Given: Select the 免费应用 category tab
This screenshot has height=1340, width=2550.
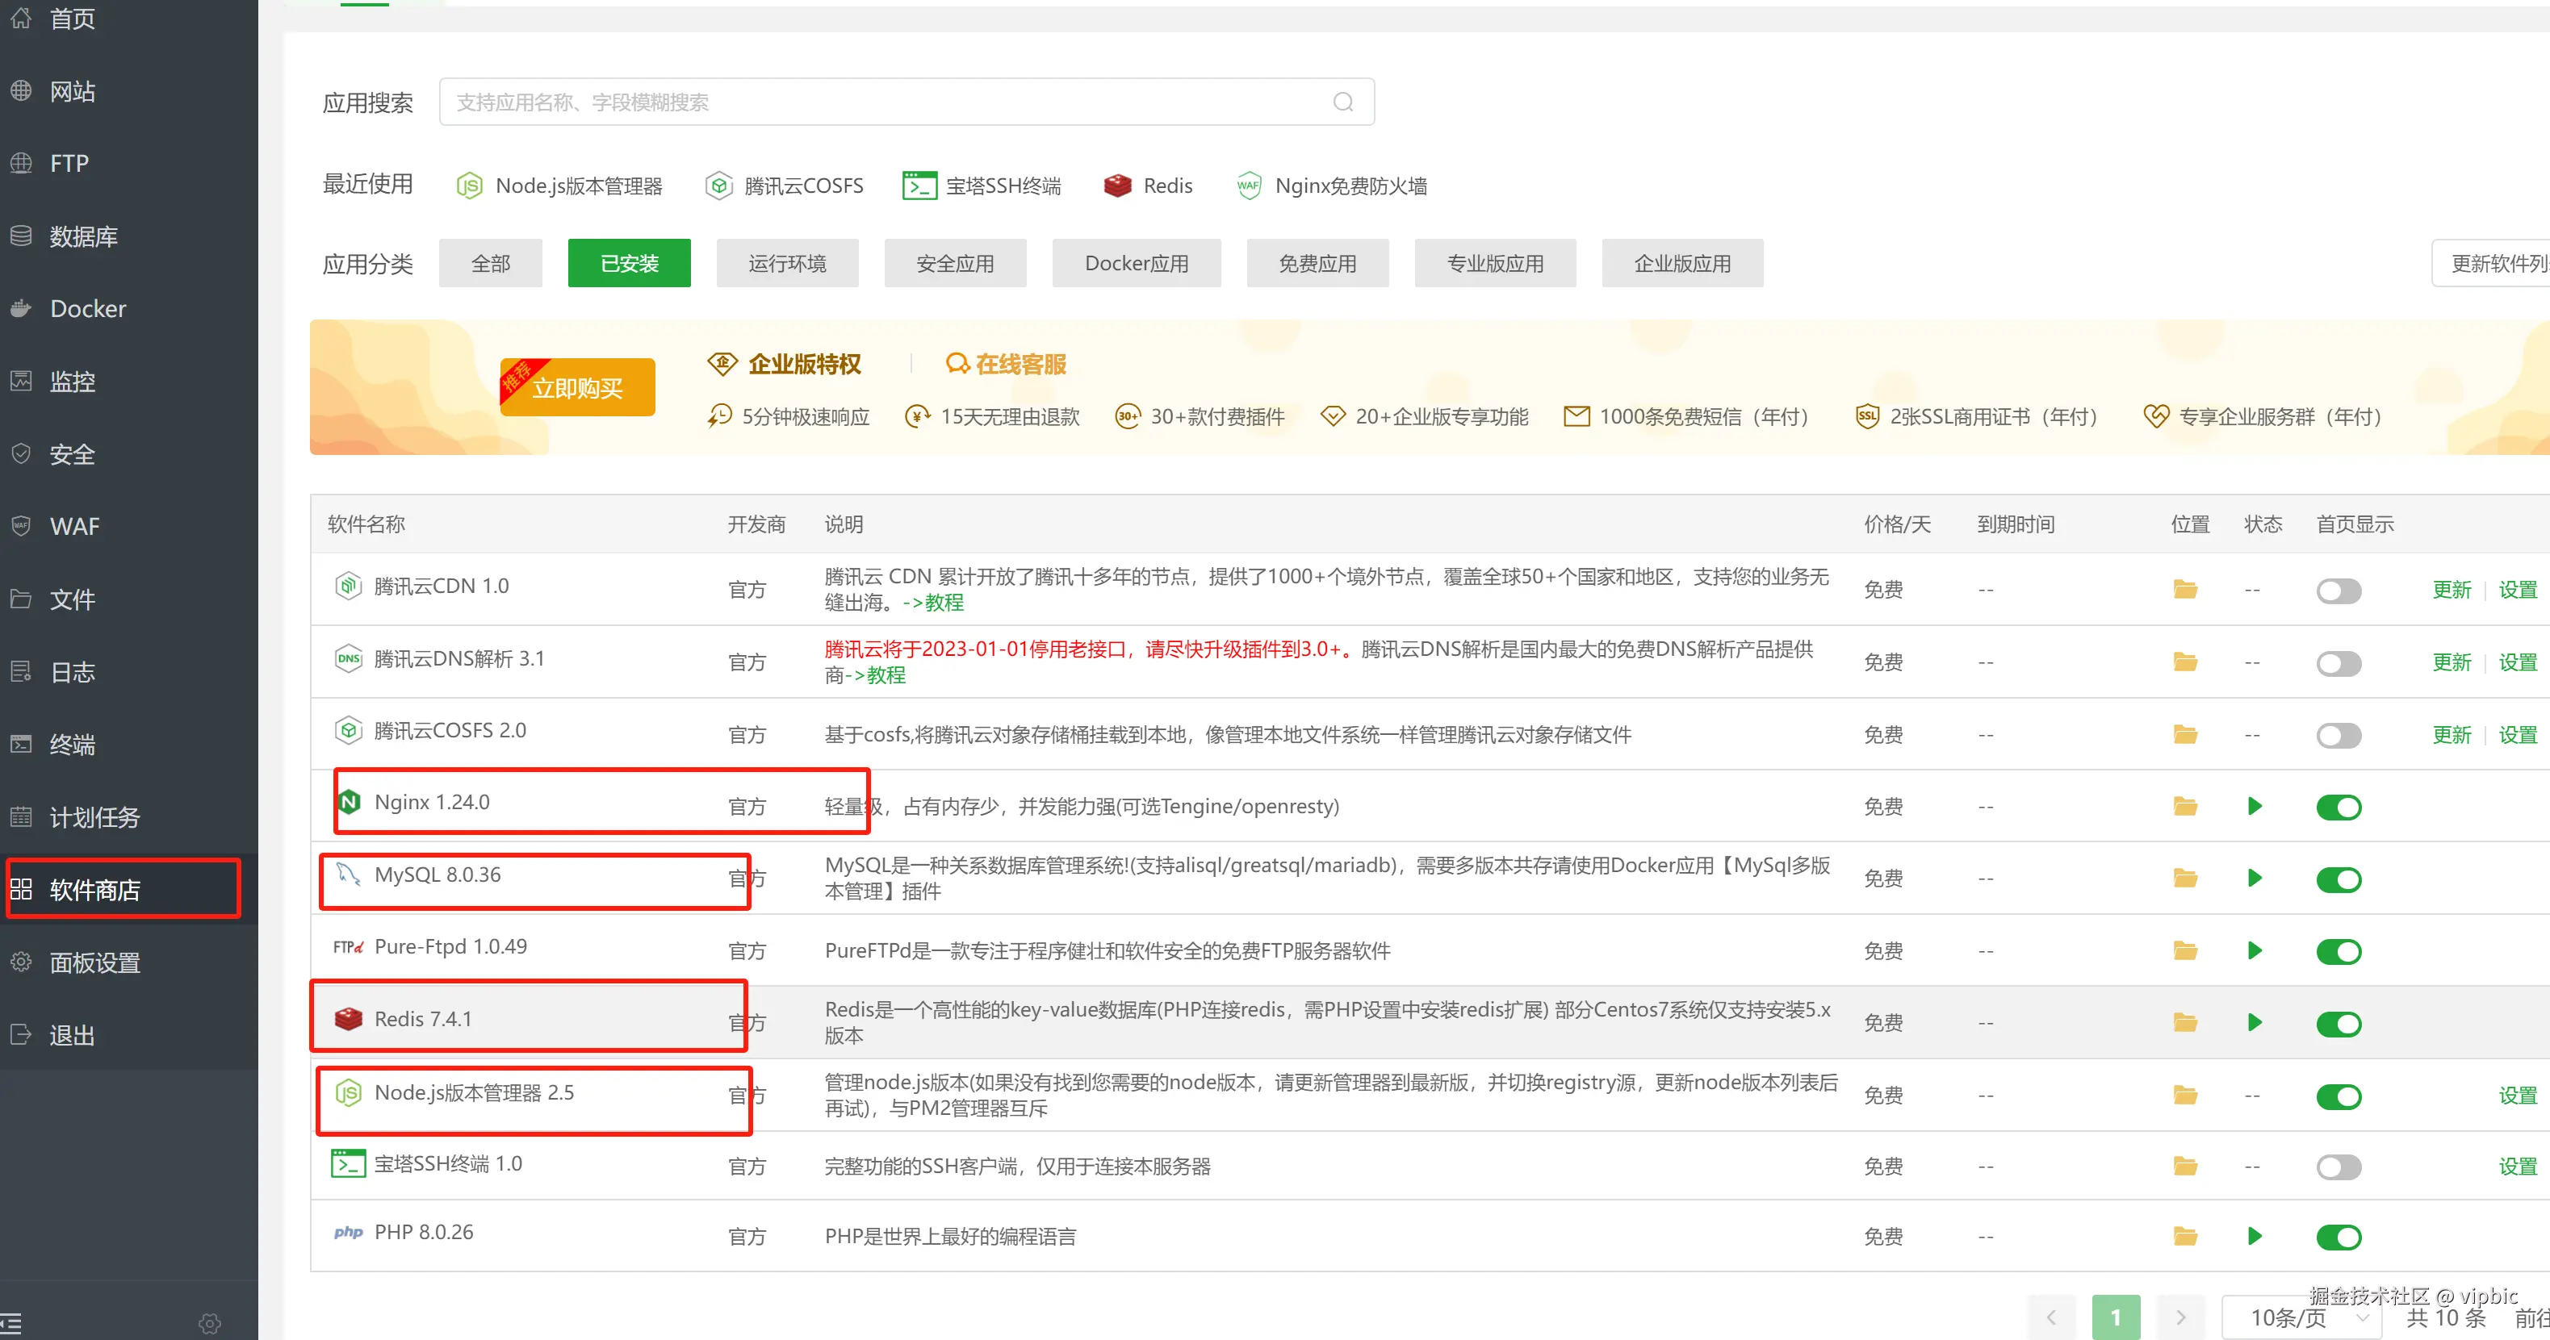Looking at the screenshot, I should point(1317,263).
